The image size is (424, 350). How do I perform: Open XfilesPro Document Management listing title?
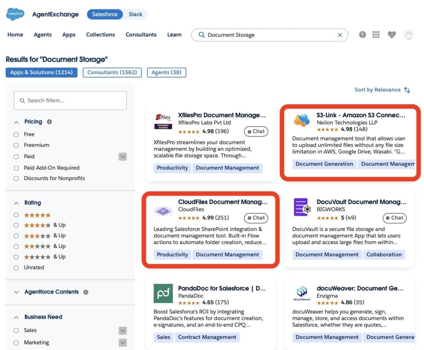[222, 115]
